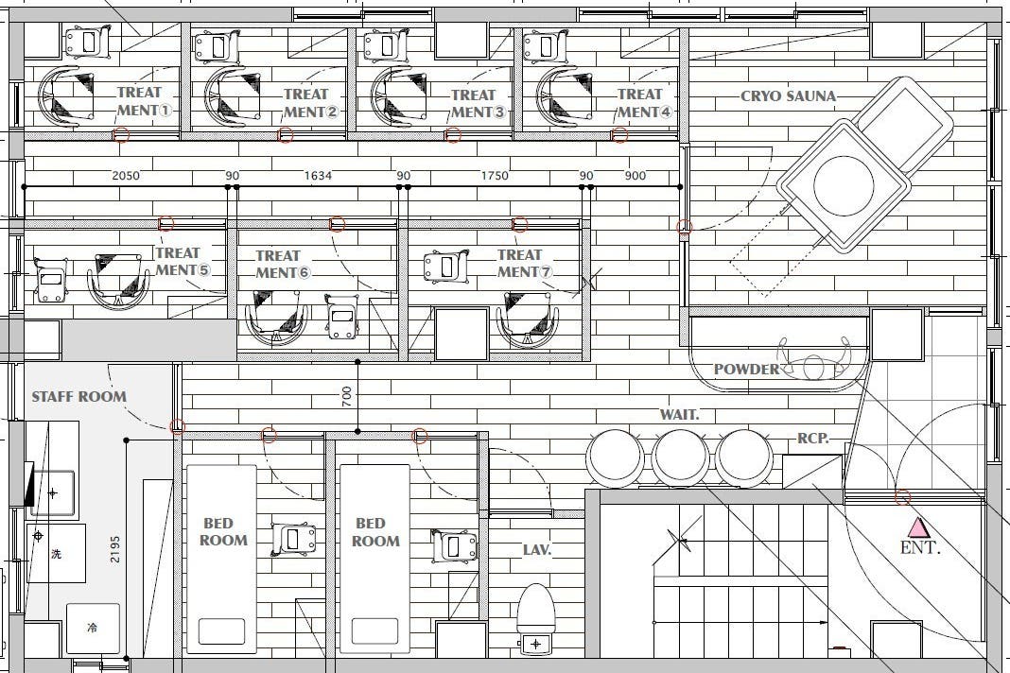The image size is (1010, 673).
Task: Click the CRYO SAUNA room label
Action: tap(788, 96)
